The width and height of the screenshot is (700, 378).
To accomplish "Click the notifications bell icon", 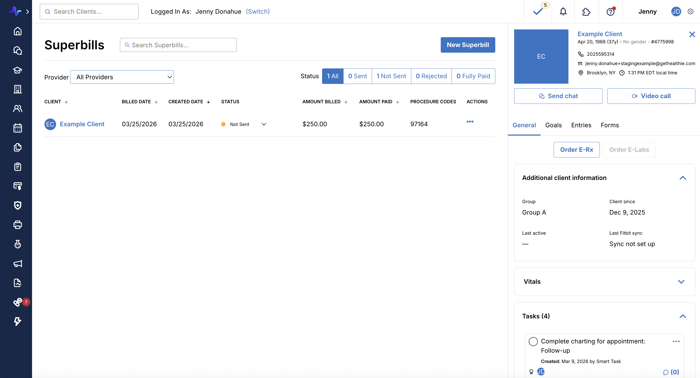I will coord(563,11).
